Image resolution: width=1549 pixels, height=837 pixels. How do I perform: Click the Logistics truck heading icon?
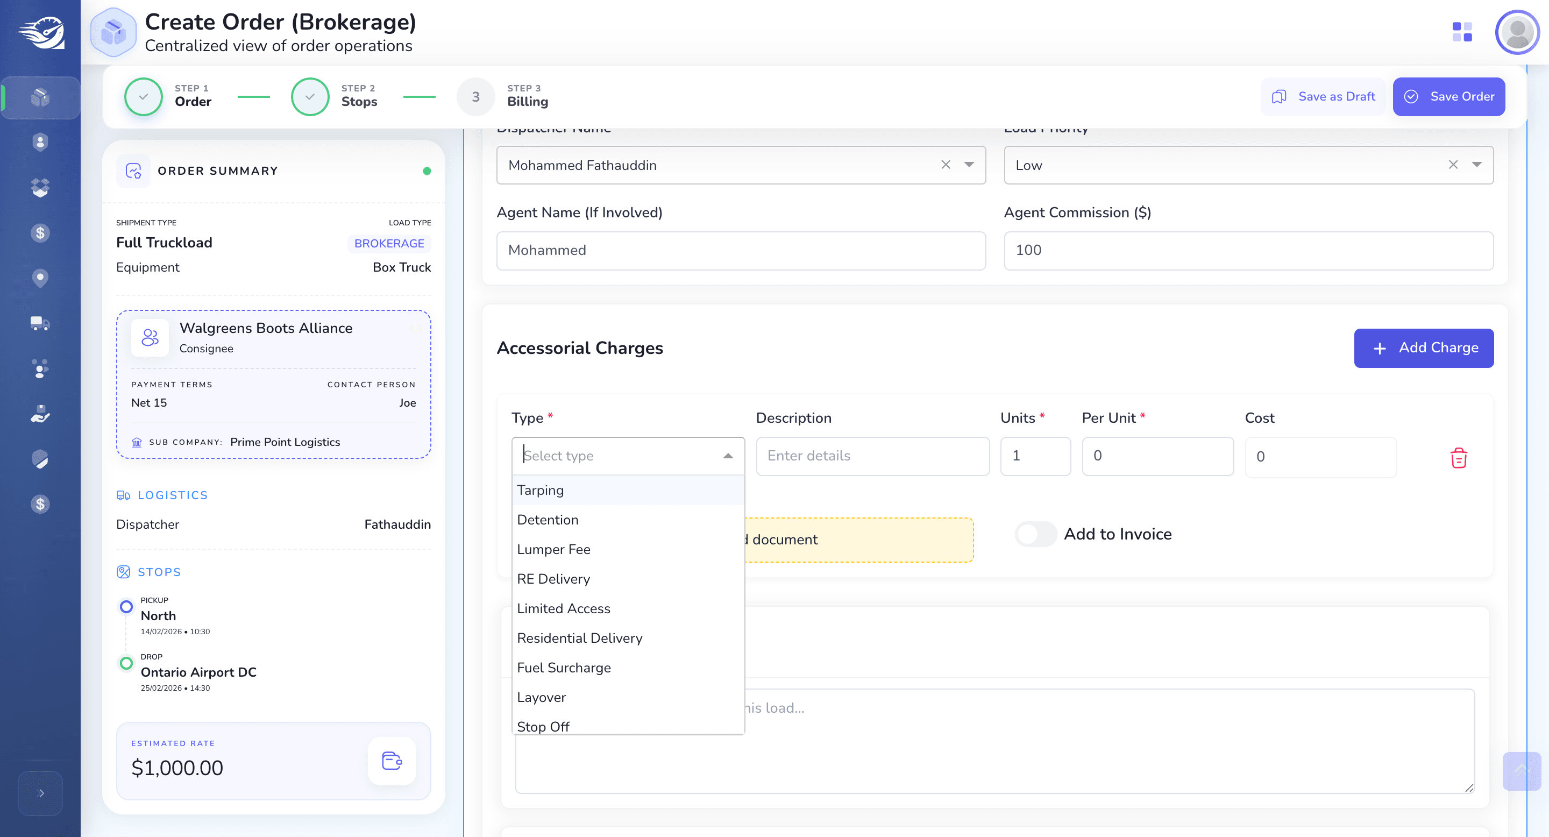point(123,495)
